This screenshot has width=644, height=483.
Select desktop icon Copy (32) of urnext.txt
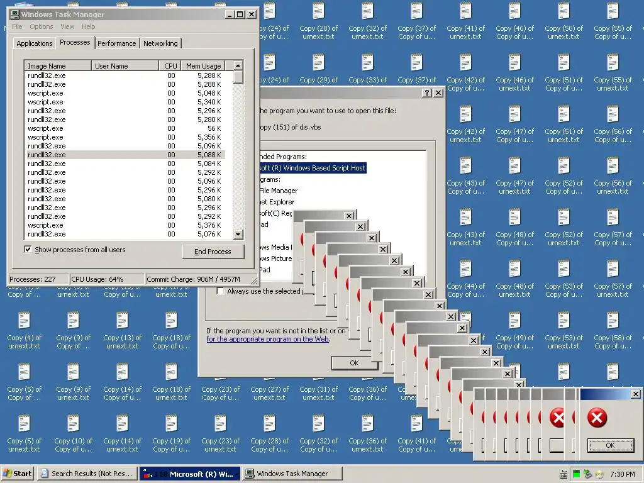click(x=367, y=21)
